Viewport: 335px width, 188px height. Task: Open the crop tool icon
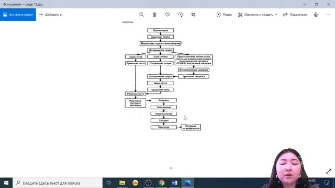click(x=193, y=15)
